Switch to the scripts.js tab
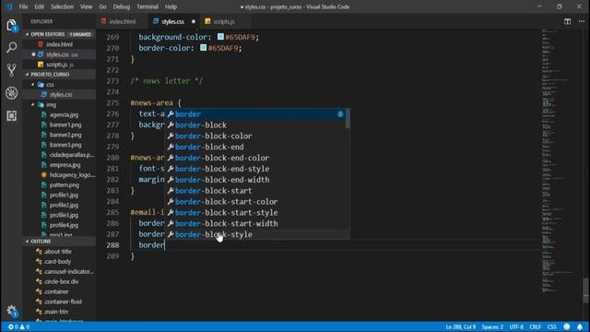Screen dimensions: 590x332 pyautogui.click(x=224, y=21)
